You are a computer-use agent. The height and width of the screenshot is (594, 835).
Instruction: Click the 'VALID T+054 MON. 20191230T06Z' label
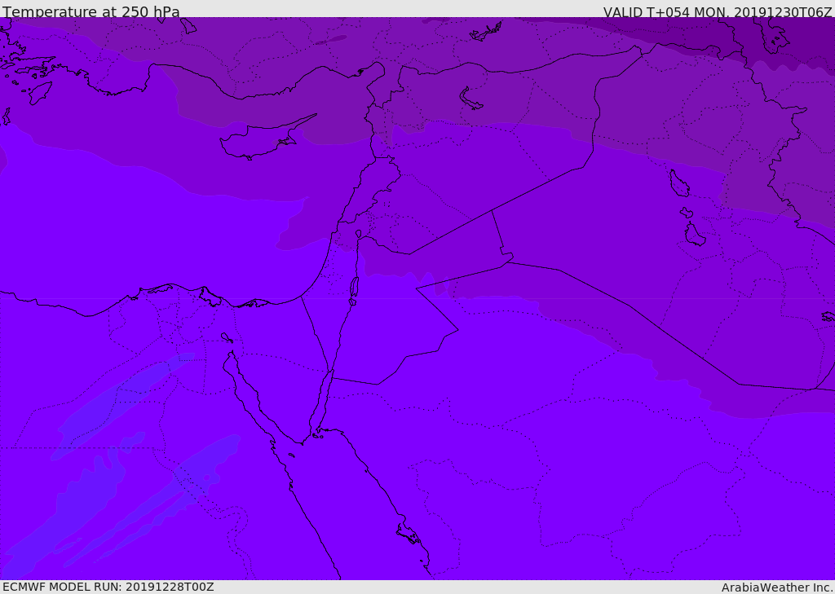coord(718,11)
